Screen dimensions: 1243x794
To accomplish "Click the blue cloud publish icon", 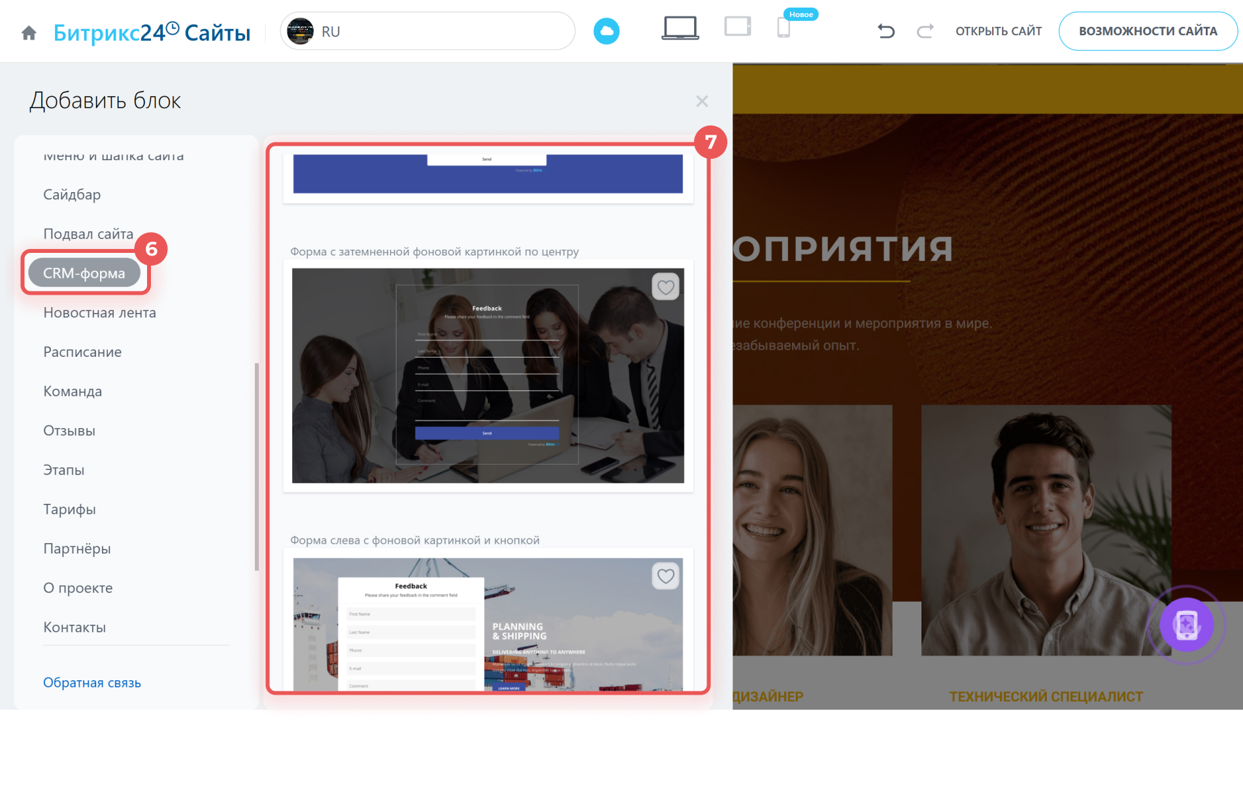I will 606,31.
